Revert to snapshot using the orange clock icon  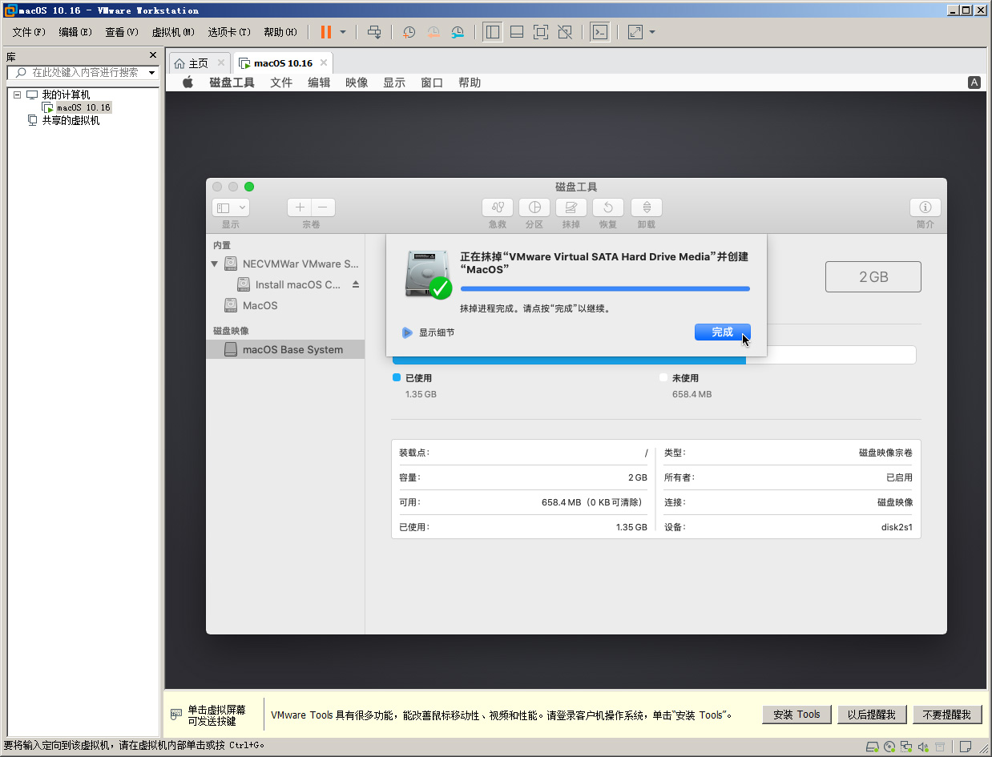pos(433,32)
